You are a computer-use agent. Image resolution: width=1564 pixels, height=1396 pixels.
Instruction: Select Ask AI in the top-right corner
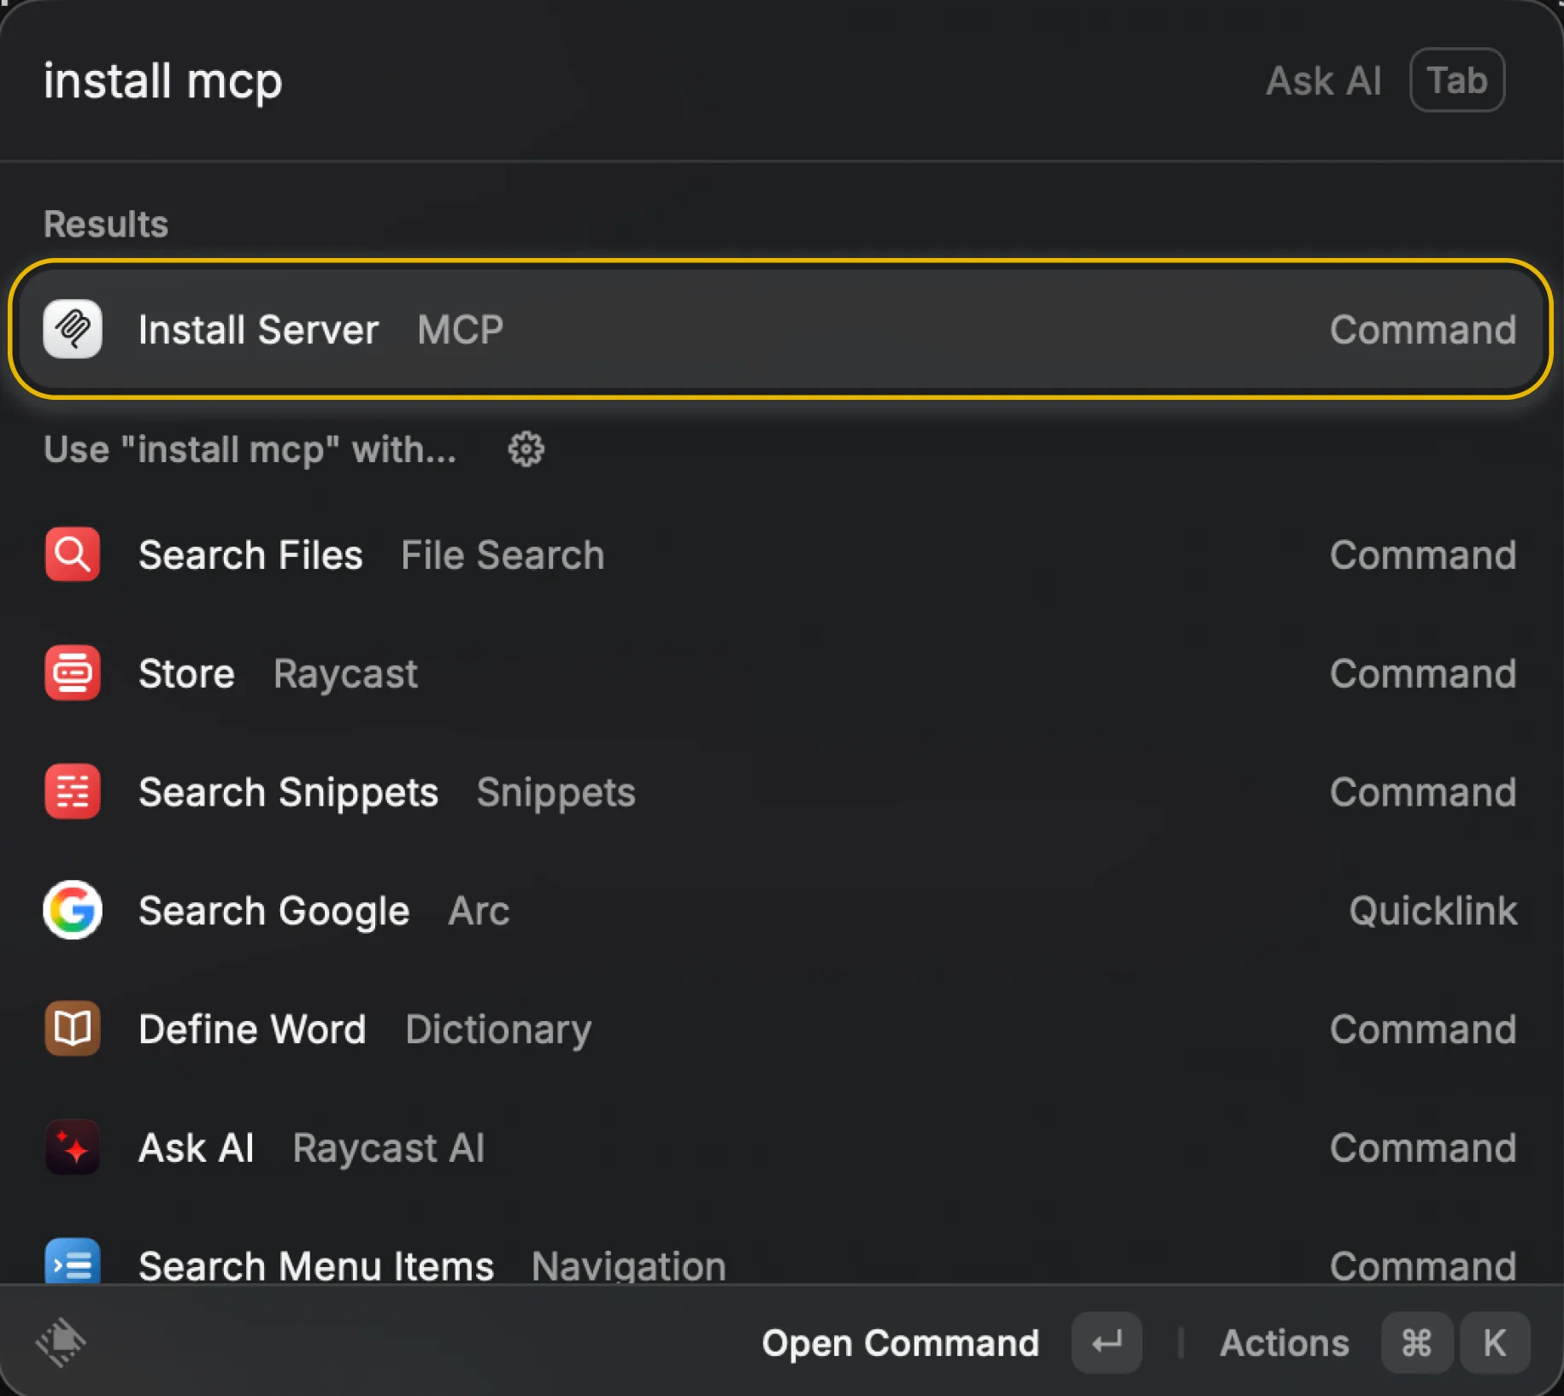1323,80
